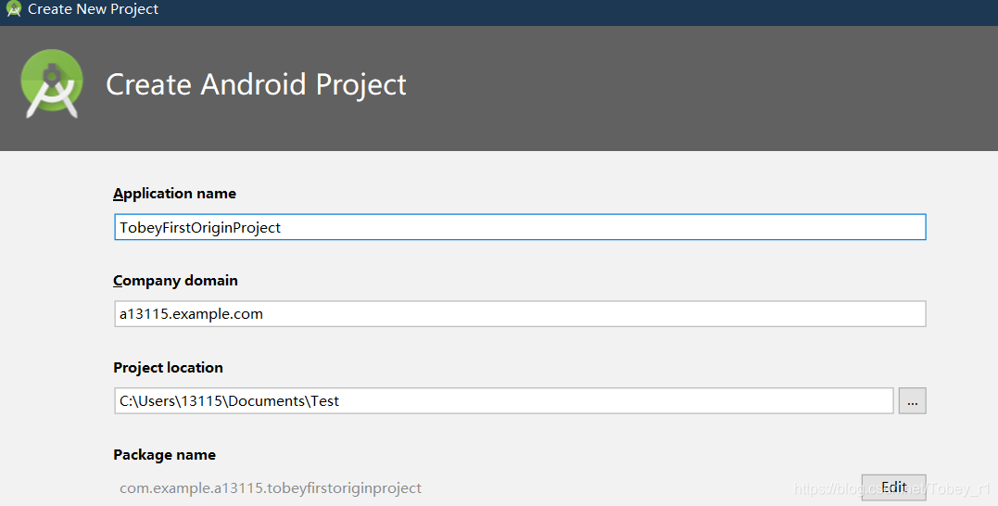Click the Edit button for package name
The image size is (998, 506).
pyautogui.click(x=893, y=487)
